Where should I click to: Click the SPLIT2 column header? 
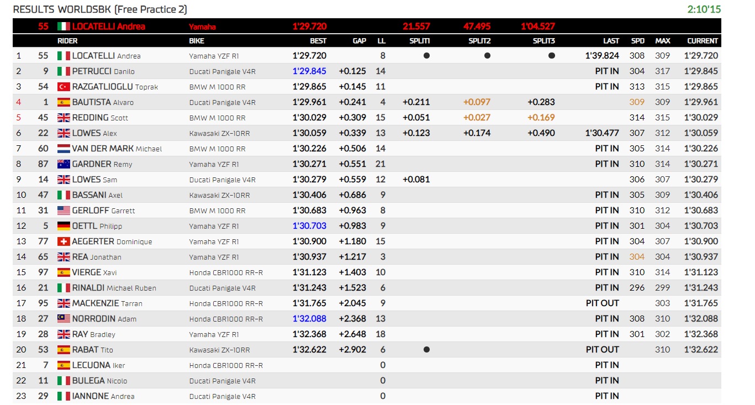tap(480, 41)
